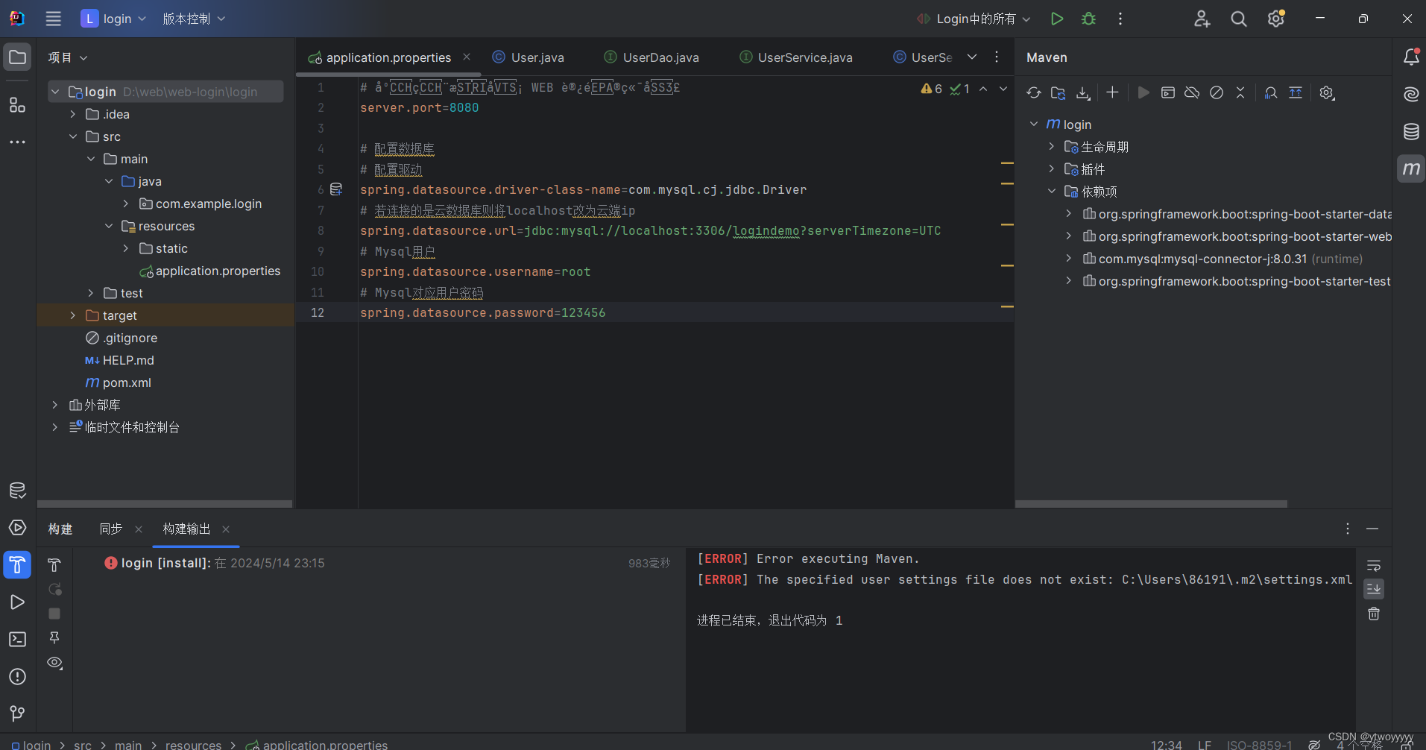Open the Database tool window
Viewport: 1426px width, 750px height.
click(x=1410, y=132)
